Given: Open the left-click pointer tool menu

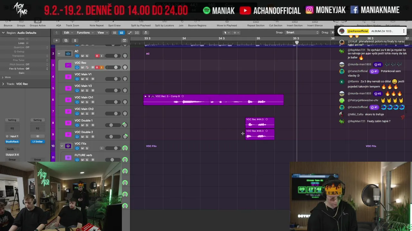Looking at the screenshot, I should pos(226,33).
